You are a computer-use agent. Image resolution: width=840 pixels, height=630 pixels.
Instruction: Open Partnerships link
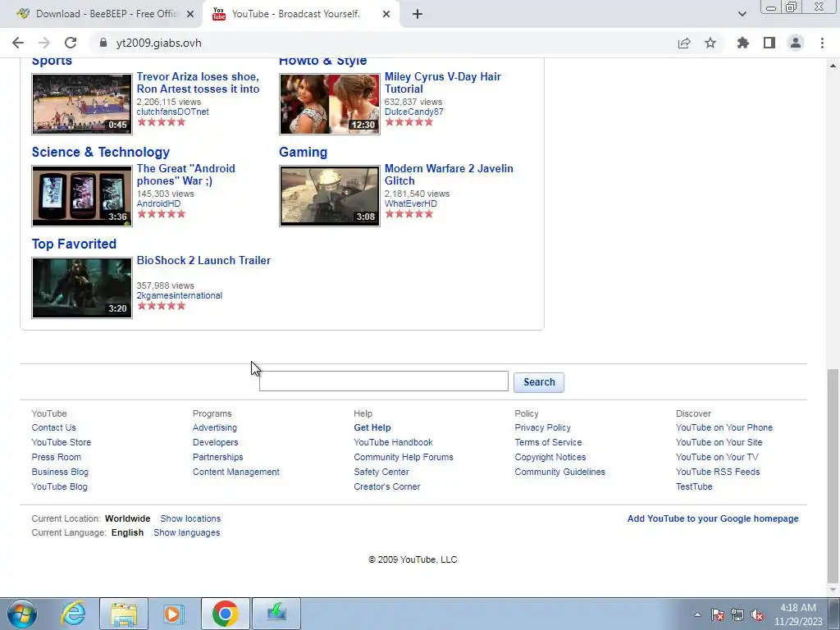pyautogui.click(x=218, y=457)
